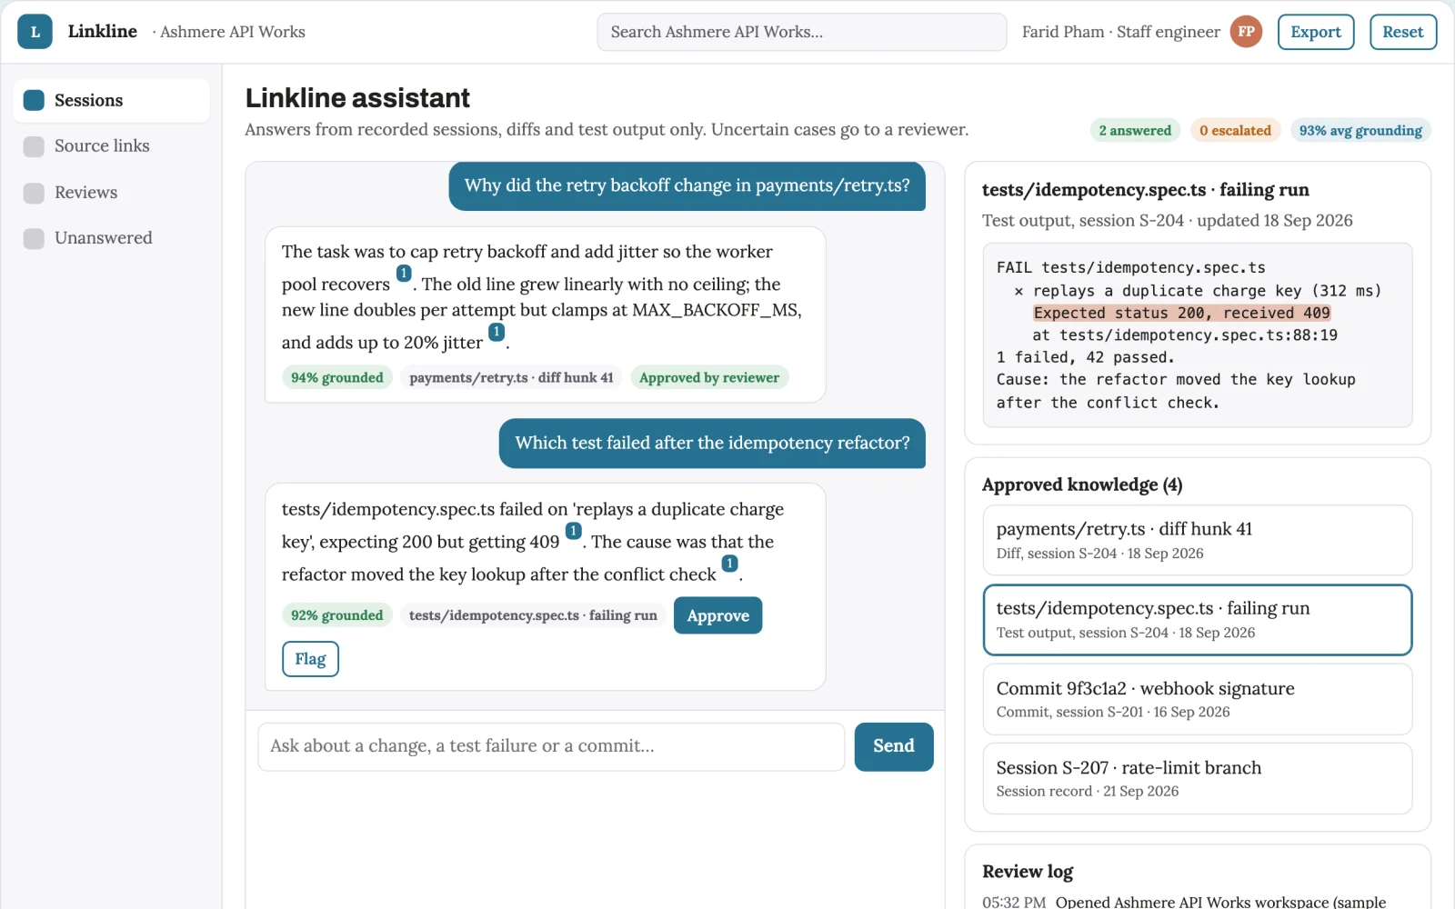Click the 'payments/retry.ts · diff hunk 41' source chip
This screenshot has width=1455, height=909.
coord(511,377)
